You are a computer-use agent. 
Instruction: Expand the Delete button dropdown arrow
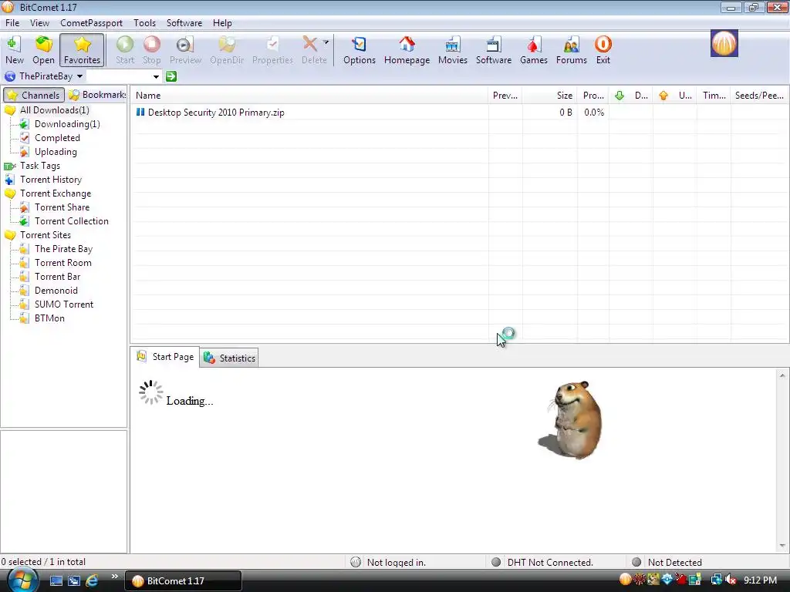click(326, 42)
